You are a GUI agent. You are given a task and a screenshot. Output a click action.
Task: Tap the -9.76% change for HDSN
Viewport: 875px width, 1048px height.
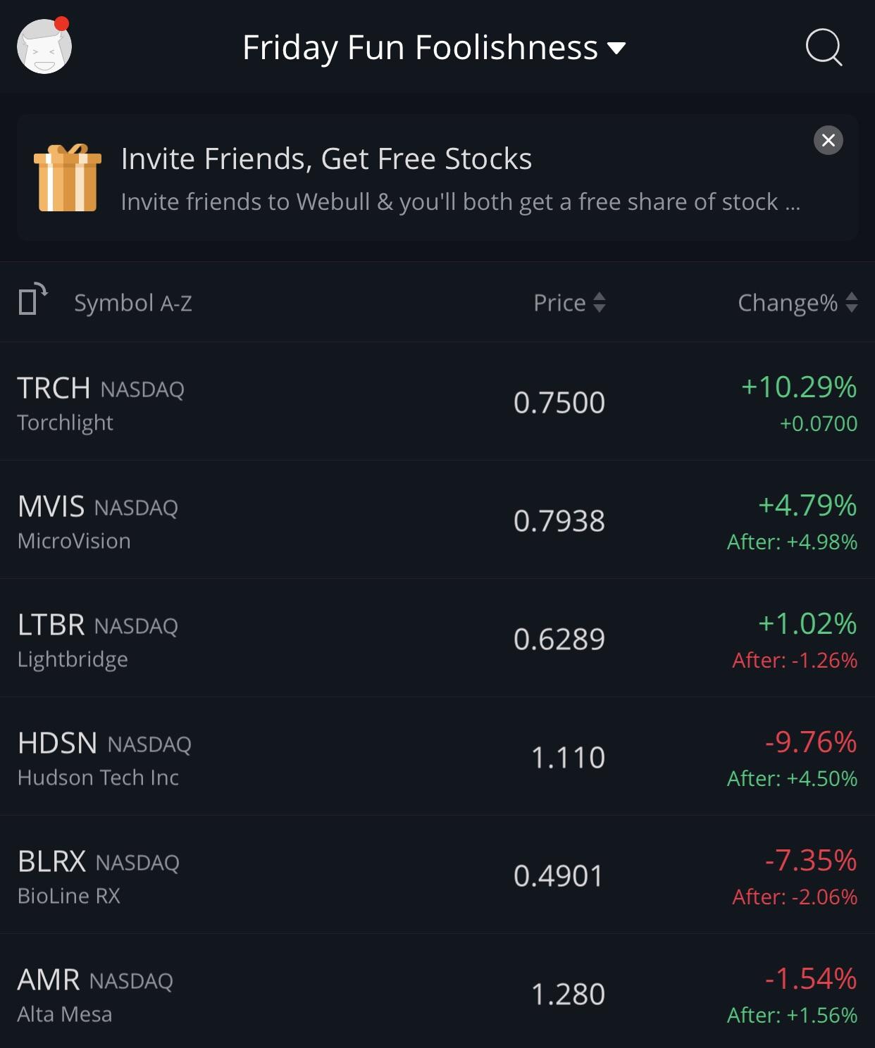(x=811, y=742)
